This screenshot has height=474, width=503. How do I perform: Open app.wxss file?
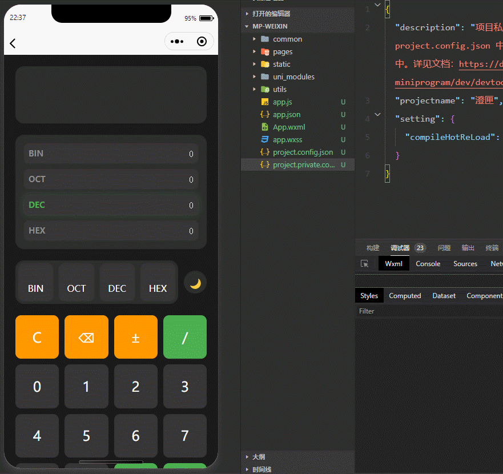coord(297,139)
